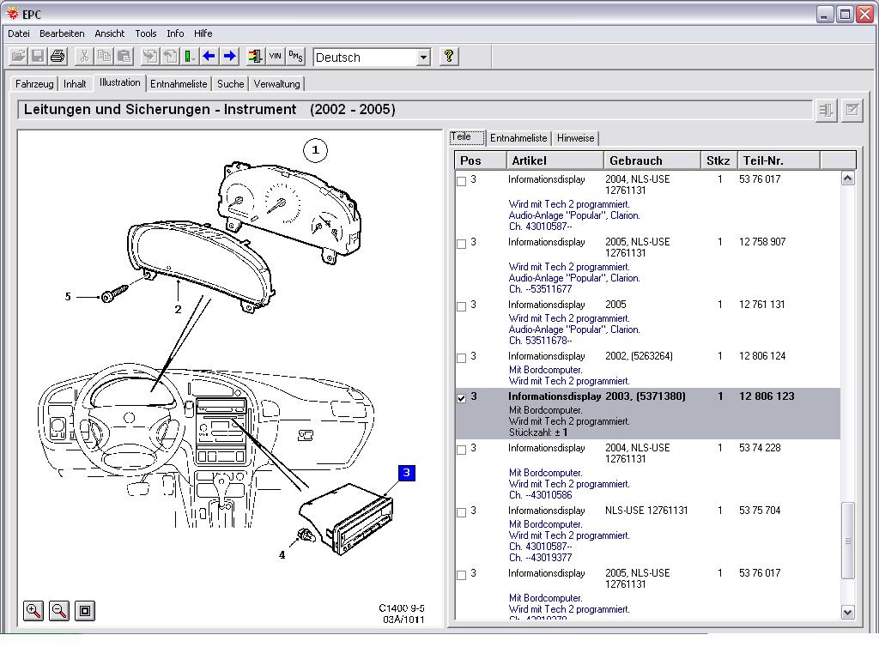The width and height of the screenshot is (879, 659).
Task: Navigate forward with the blue right arrow
Action: (229, 57)
